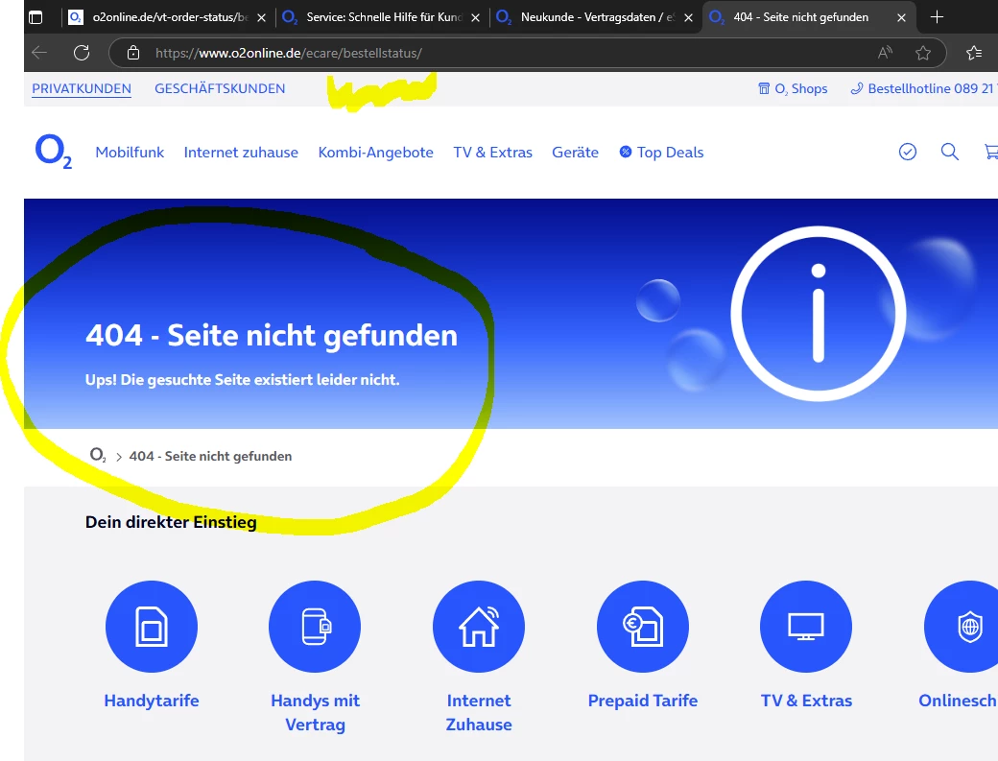998x761 pixels.
Task: Open the Handytarife text link
Action: click(152, 701)
